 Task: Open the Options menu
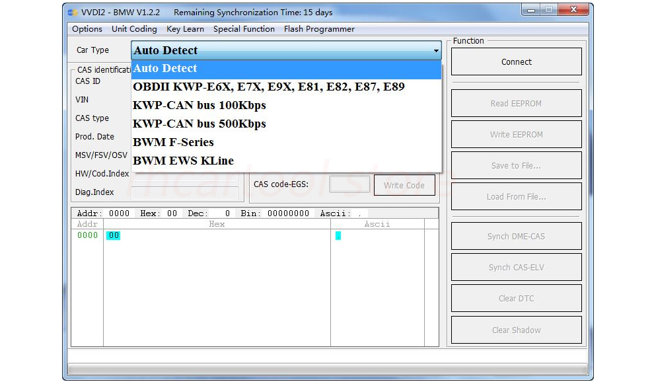[87, 29]
